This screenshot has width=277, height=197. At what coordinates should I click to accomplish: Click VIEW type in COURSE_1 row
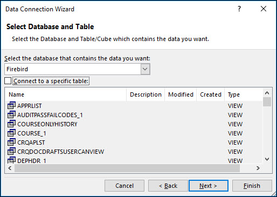(235, 133)
